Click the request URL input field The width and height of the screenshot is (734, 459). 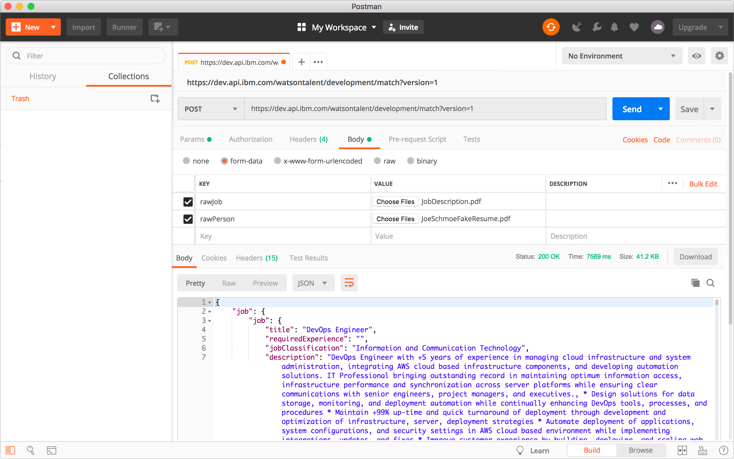(425, 108)
